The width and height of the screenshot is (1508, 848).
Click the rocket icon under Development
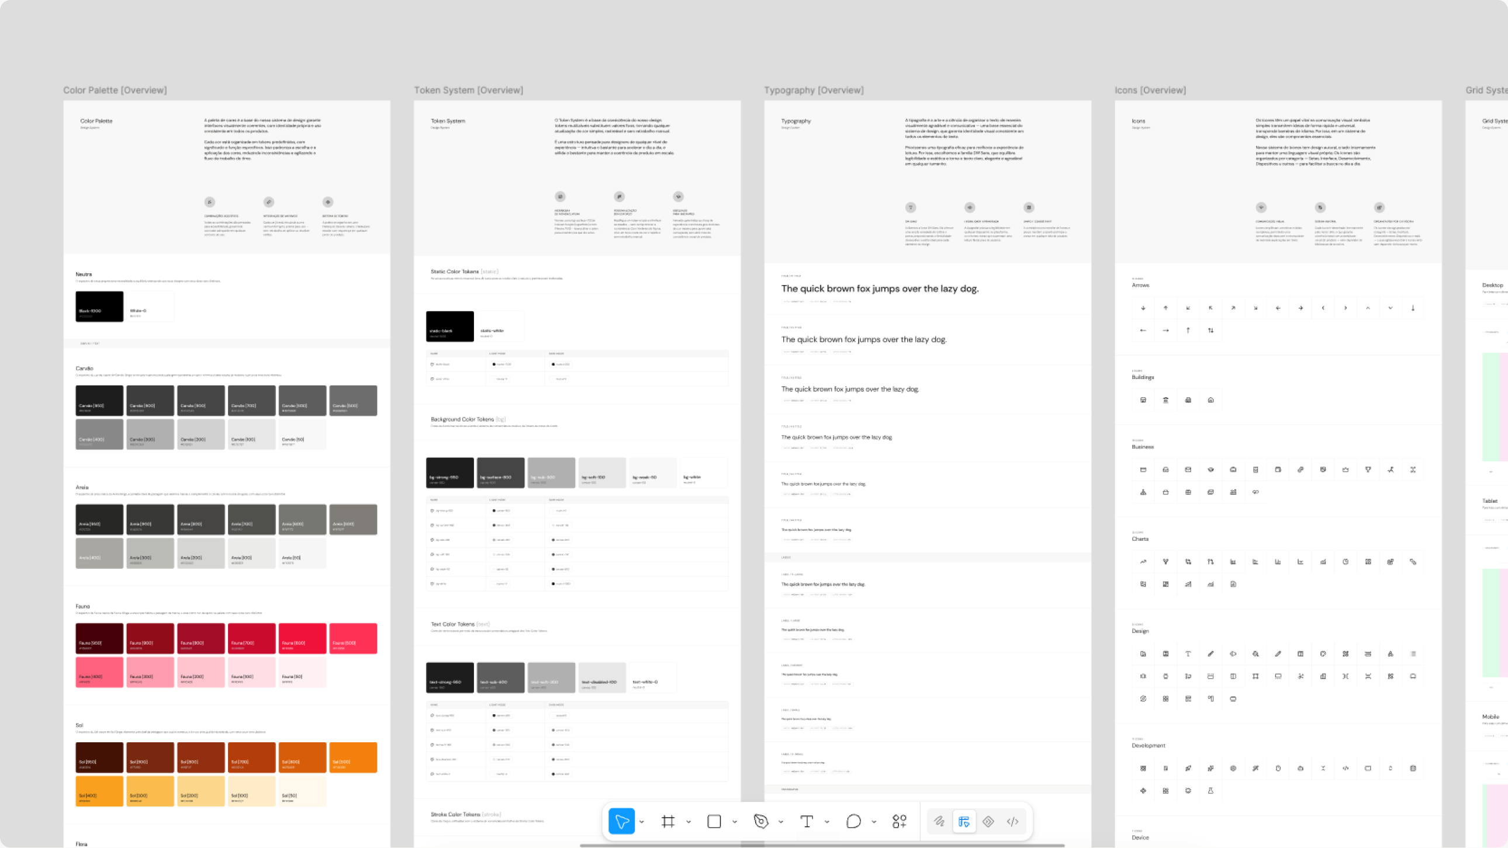tap(1188, 769)
